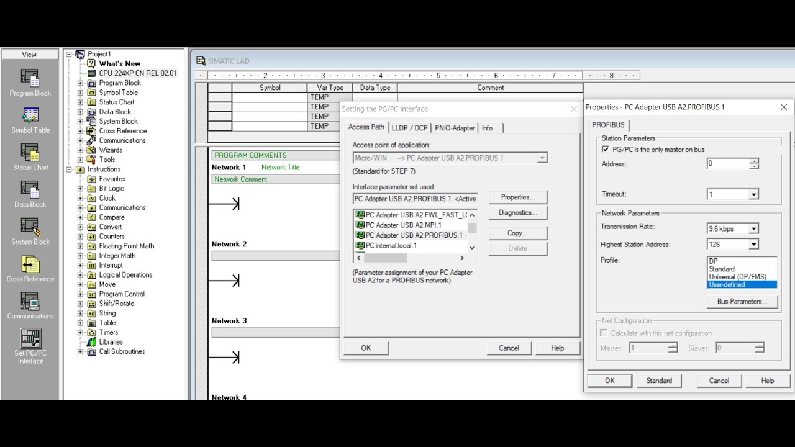795x447 pixels.
Task: Switch to the Info tab
Action: coord(488,128)
